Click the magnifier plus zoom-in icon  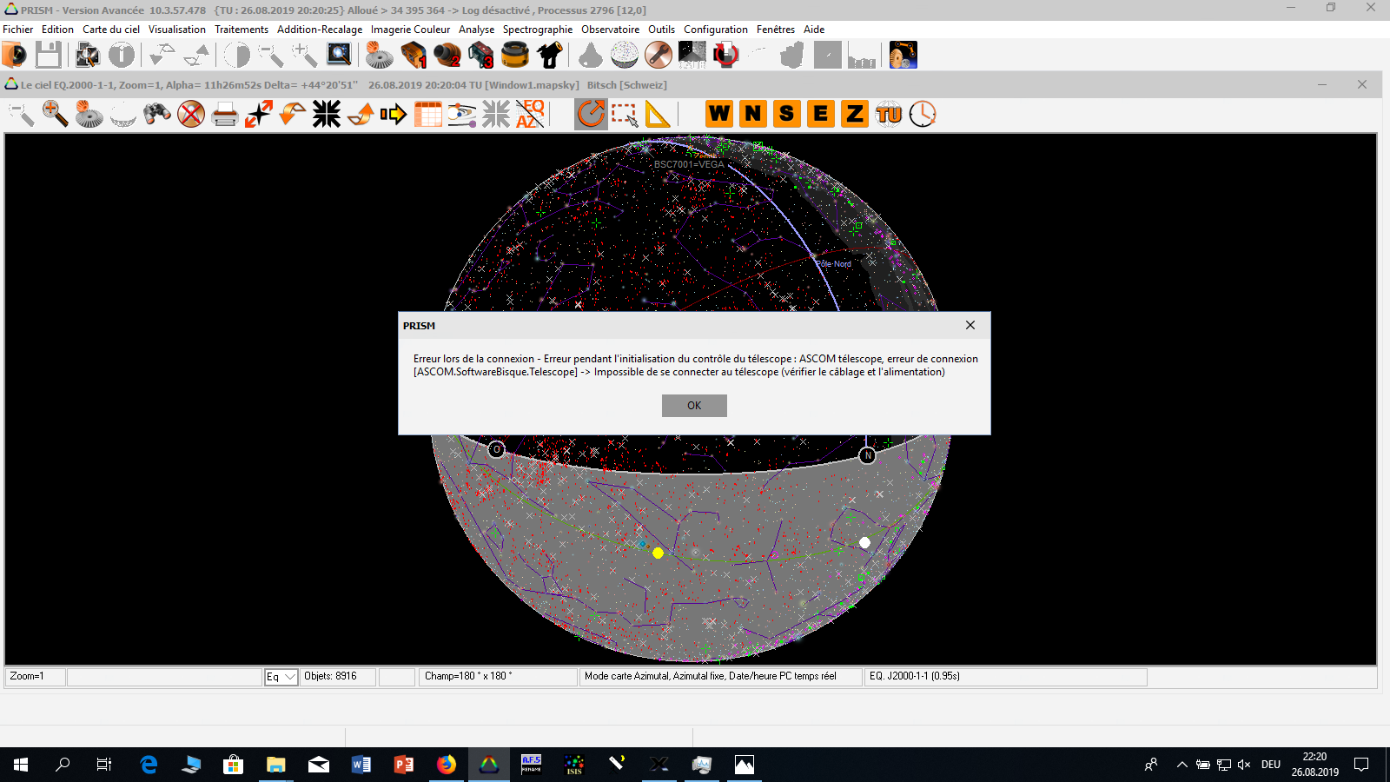click(55, 114)
